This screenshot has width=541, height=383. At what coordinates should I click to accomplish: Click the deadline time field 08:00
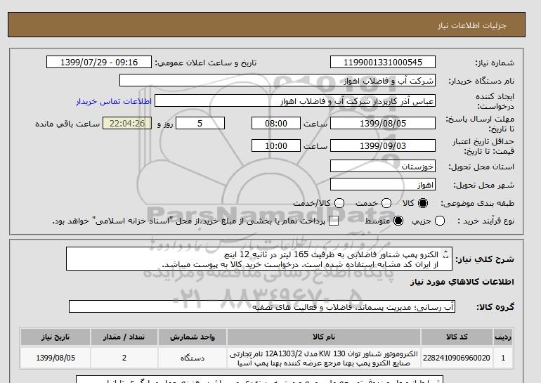click(276, 123)
